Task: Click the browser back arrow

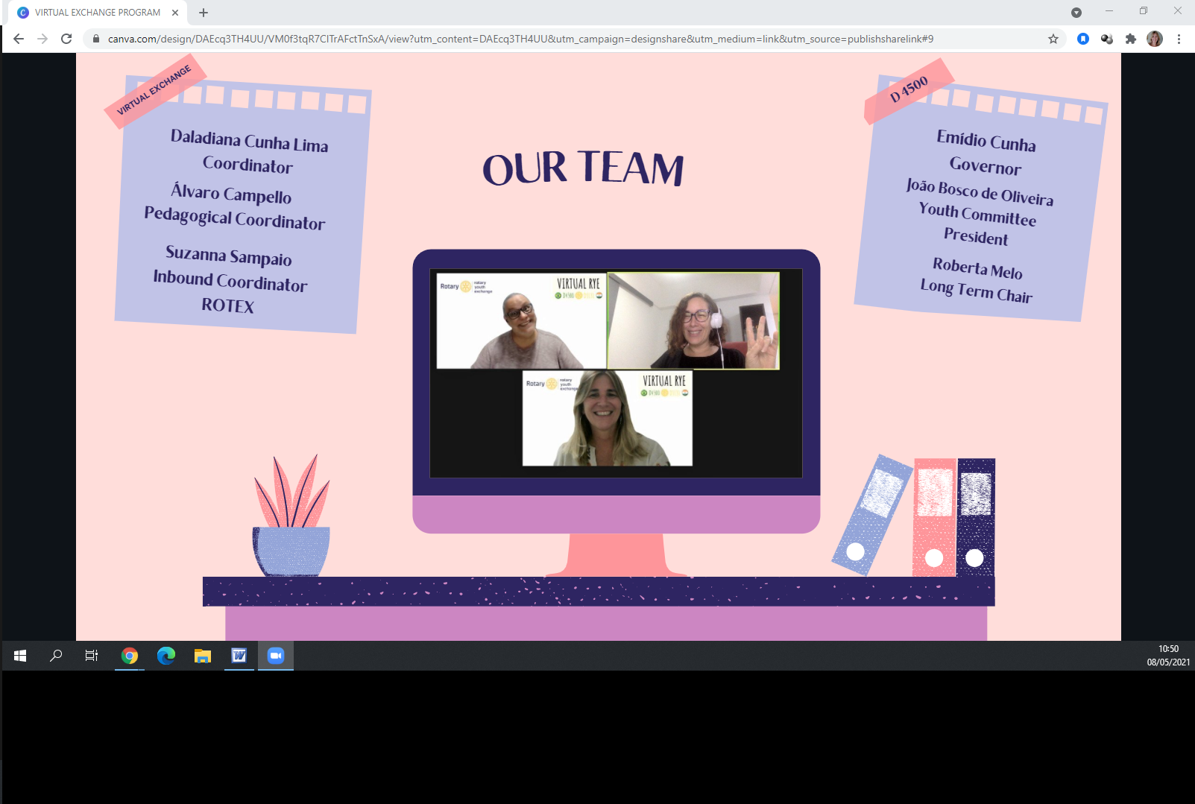Action: pyautogui.click(x=19, y=39)
